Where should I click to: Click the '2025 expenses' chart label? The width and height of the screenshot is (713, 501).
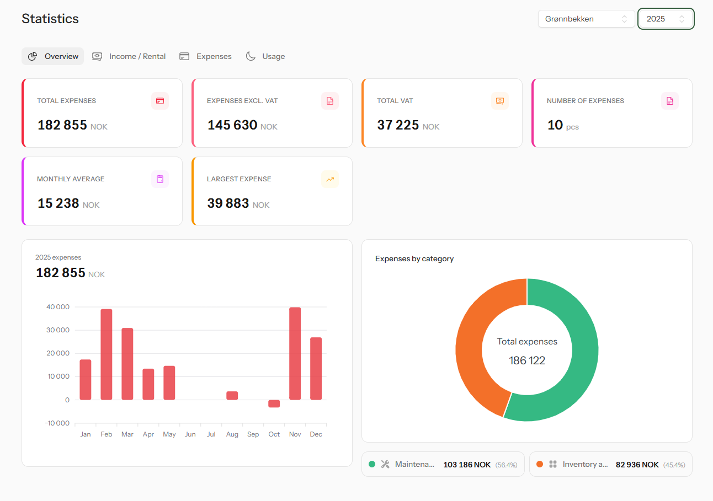coord(58,257)
